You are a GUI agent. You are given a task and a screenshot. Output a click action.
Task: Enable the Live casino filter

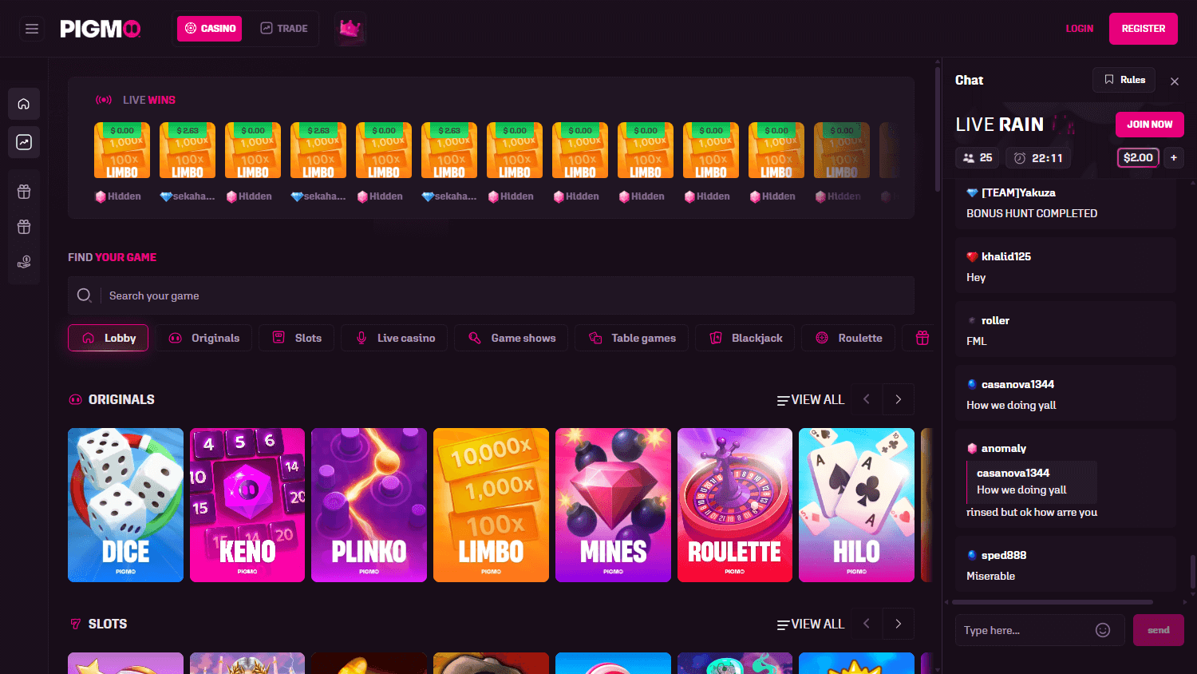click(393, 338)
